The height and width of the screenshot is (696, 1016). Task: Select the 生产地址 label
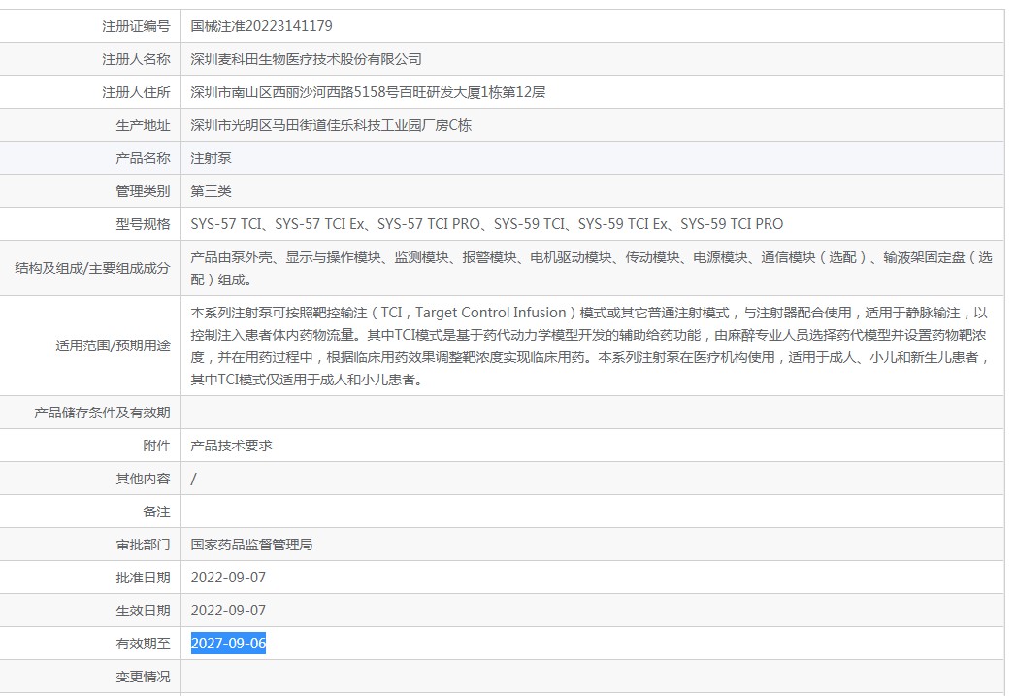pos(144,126)
